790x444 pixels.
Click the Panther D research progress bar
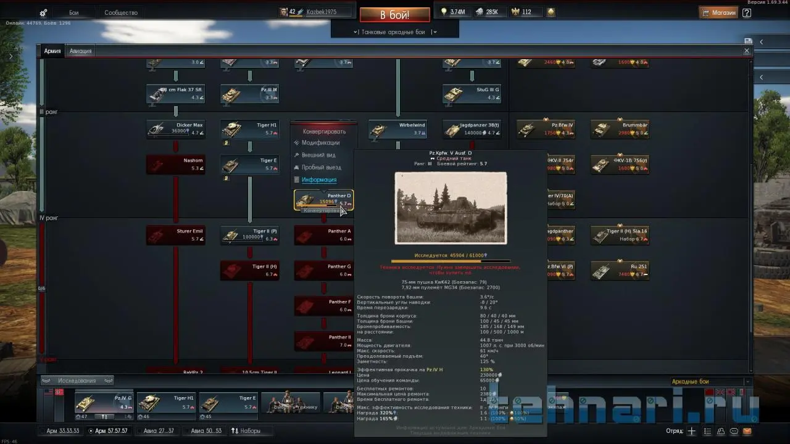(451, 261)
